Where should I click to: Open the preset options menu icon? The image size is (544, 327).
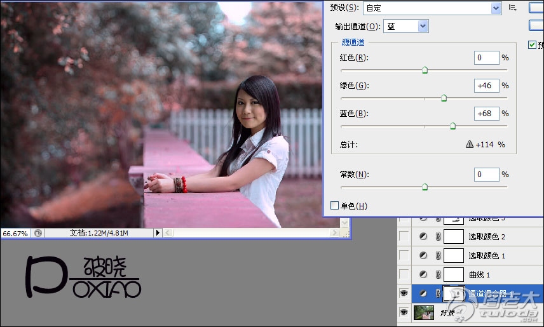(512, 8)
